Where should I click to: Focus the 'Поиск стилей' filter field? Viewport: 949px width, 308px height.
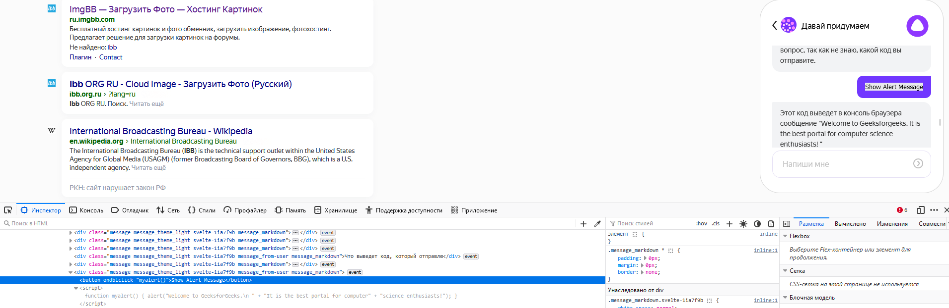click(651, 224)
